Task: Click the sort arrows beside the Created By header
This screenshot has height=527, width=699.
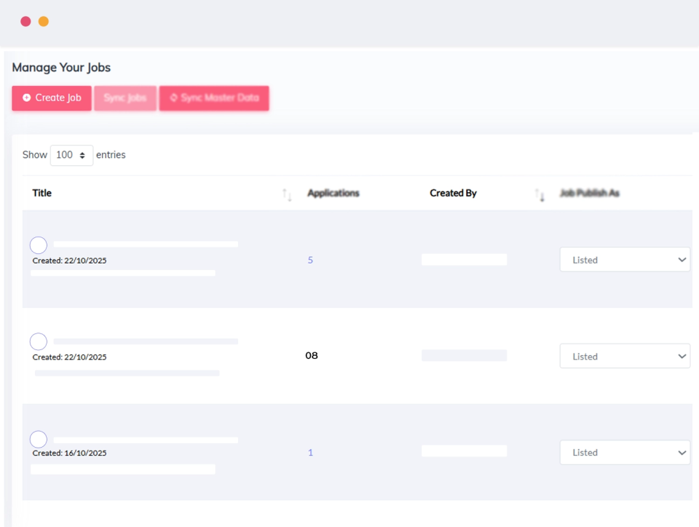Action: (x=539, y=194)
